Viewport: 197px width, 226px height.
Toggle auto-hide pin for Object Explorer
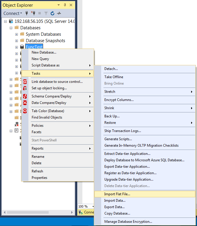click(65, 5)
